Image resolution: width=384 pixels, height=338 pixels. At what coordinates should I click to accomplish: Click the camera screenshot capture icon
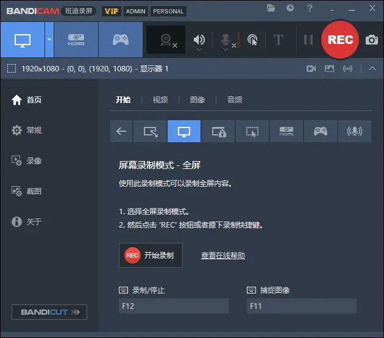point(371,40)
